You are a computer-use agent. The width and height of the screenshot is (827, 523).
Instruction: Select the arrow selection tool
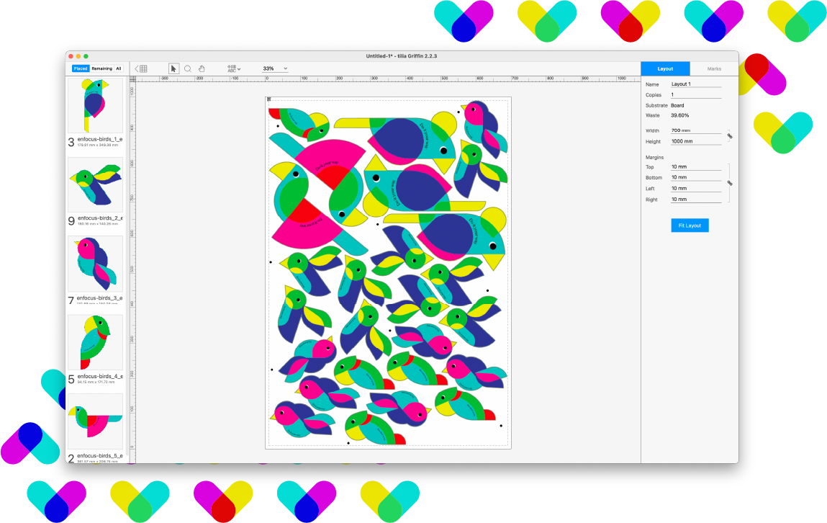pos(173,68)
